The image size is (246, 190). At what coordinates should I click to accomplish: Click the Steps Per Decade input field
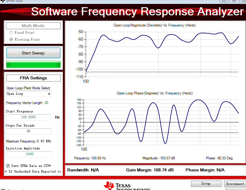tap(29, 131)
